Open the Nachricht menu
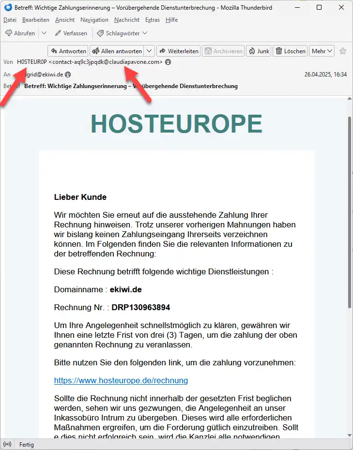353x450 pixels. [x=127, y=20]
